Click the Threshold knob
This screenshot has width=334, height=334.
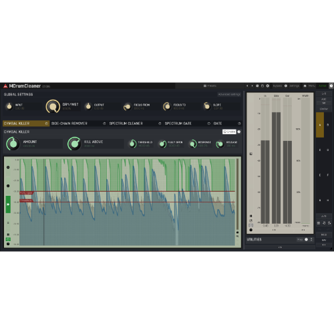[133, 144]
